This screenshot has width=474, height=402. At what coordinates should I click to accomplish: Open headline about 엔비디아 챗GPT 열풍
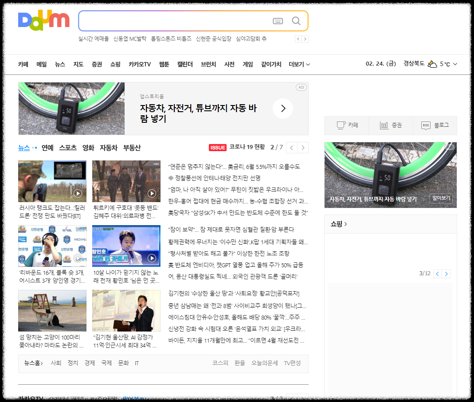[x=236, y=265]
